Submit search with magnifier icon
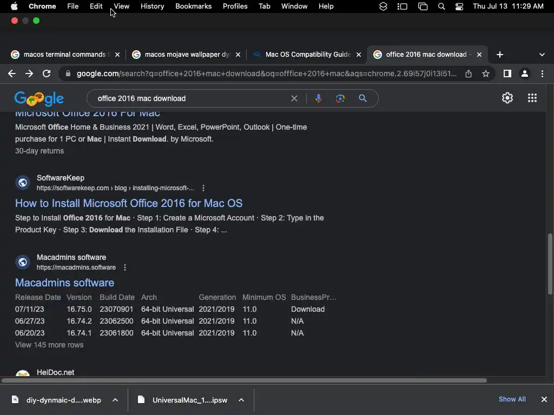This screenshot has width=554, height=415. coord(362,98)
